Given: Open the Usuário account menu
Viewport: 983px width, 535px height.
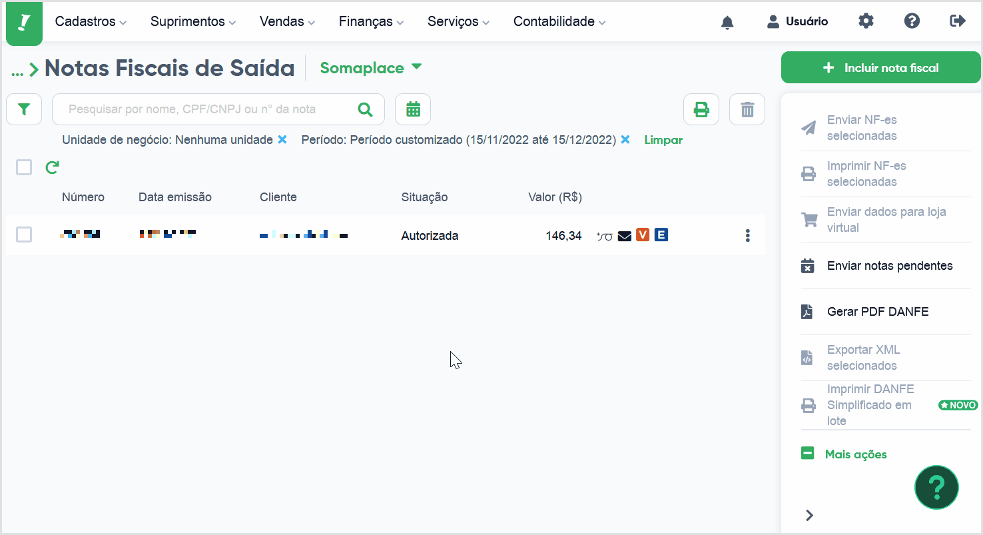Looking at the screenshot, I should [x=797, y=21].
